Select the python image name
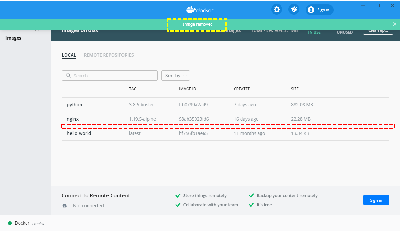Viewport: 400px width, 231px height. (74, 105)
